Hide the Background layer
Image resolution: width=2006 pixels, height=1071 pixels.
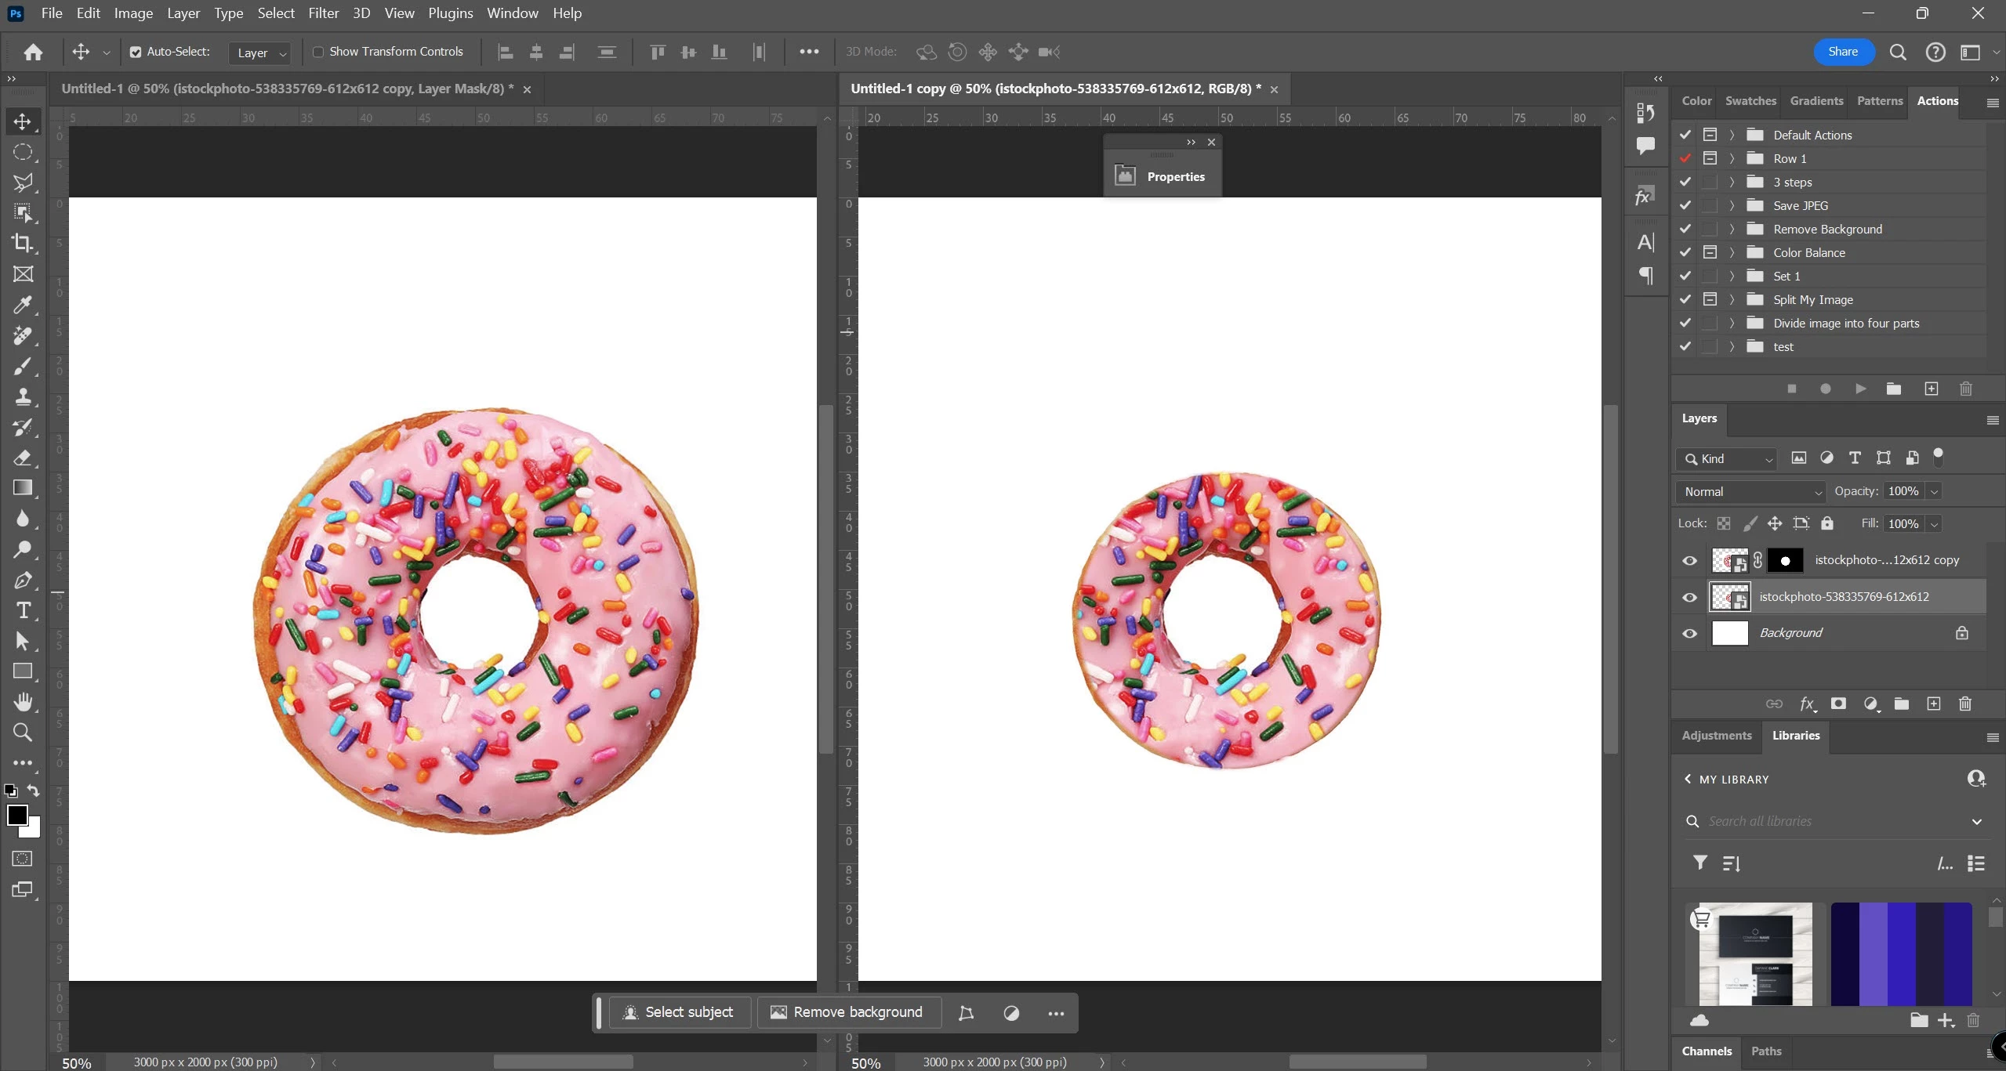click(1689, 633)
